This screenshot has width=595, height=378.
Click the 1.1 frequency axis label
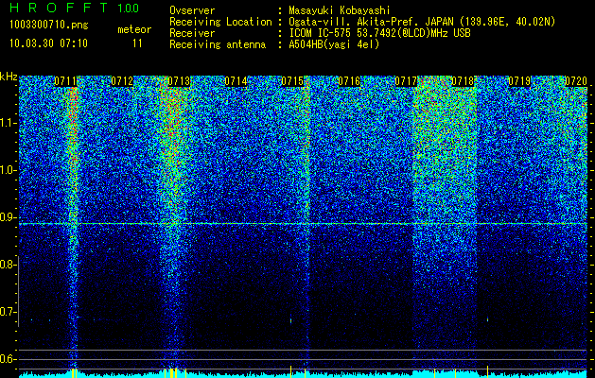[x=7, y=123]
